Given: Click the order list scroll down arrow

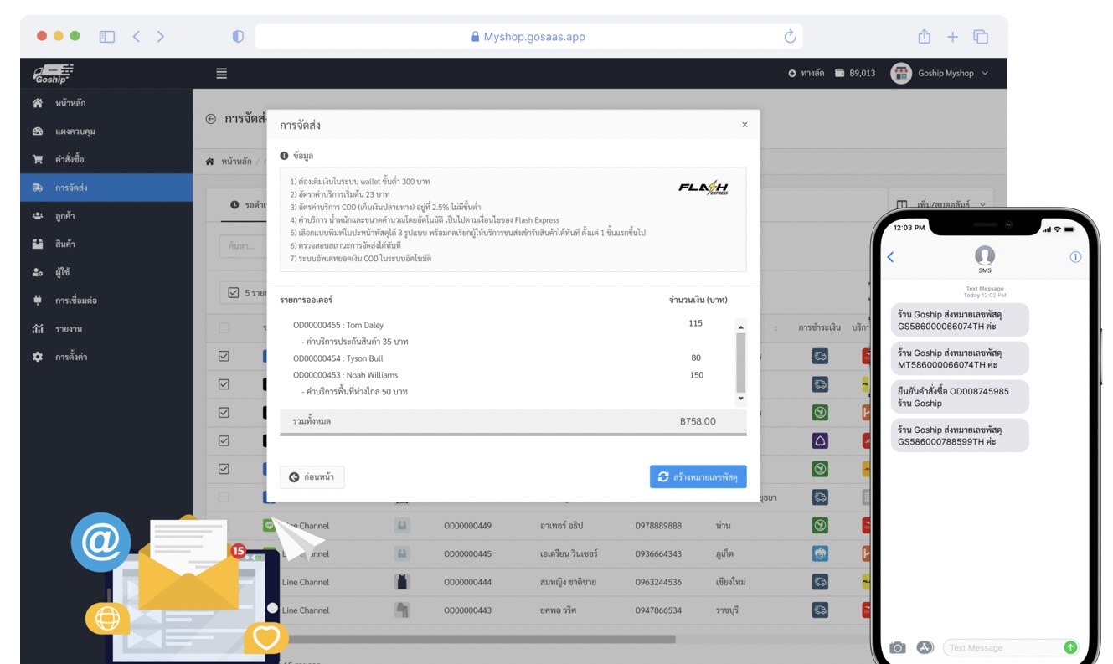Looking at the screenshot, I should pos(740,399).
